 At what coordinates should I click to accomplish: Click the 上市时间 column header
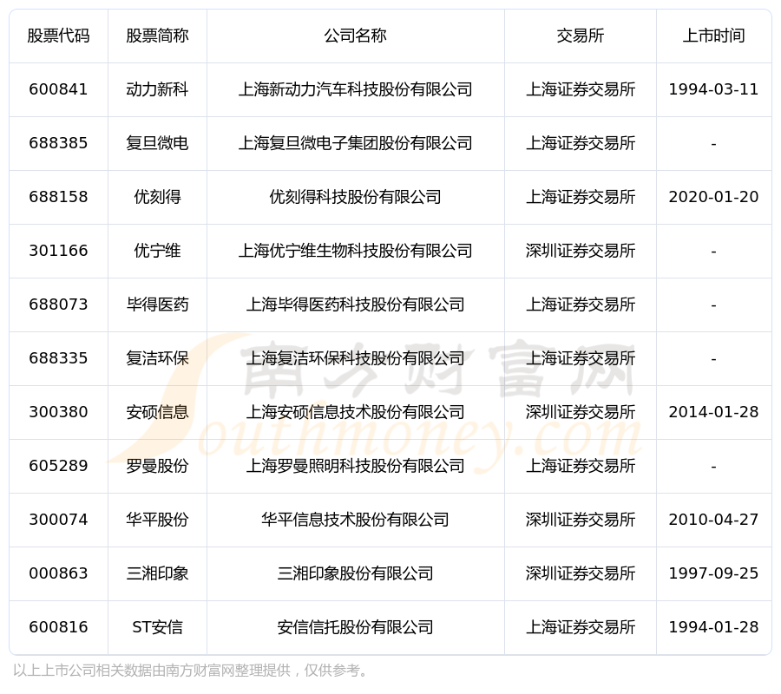click(x=713, y=36)
